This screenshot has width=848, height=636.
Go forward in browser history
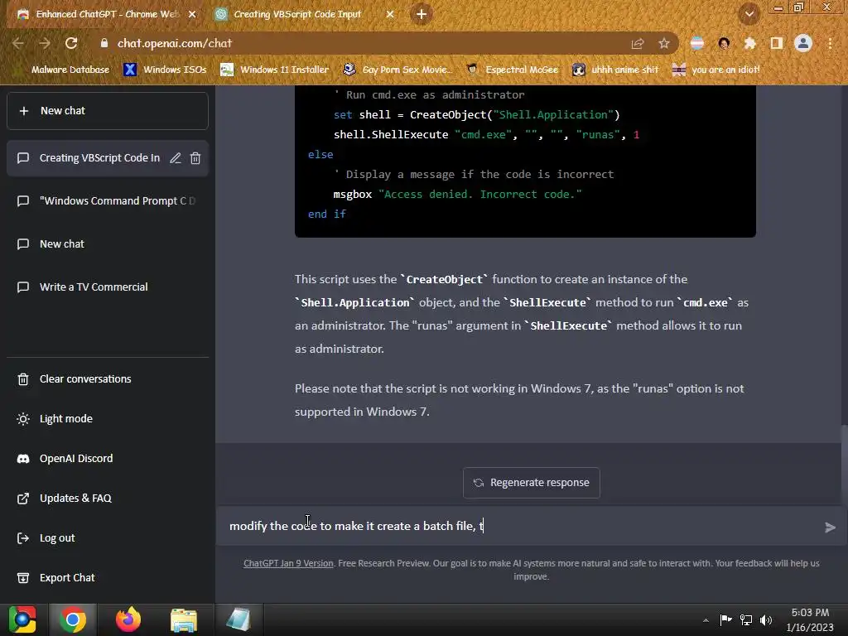45,43
